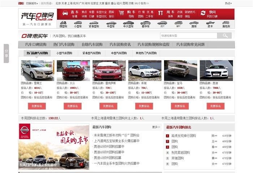Screen dimensions: 253x173
Task: Choose the 皮卡 pickup icon
Action: 210,23
